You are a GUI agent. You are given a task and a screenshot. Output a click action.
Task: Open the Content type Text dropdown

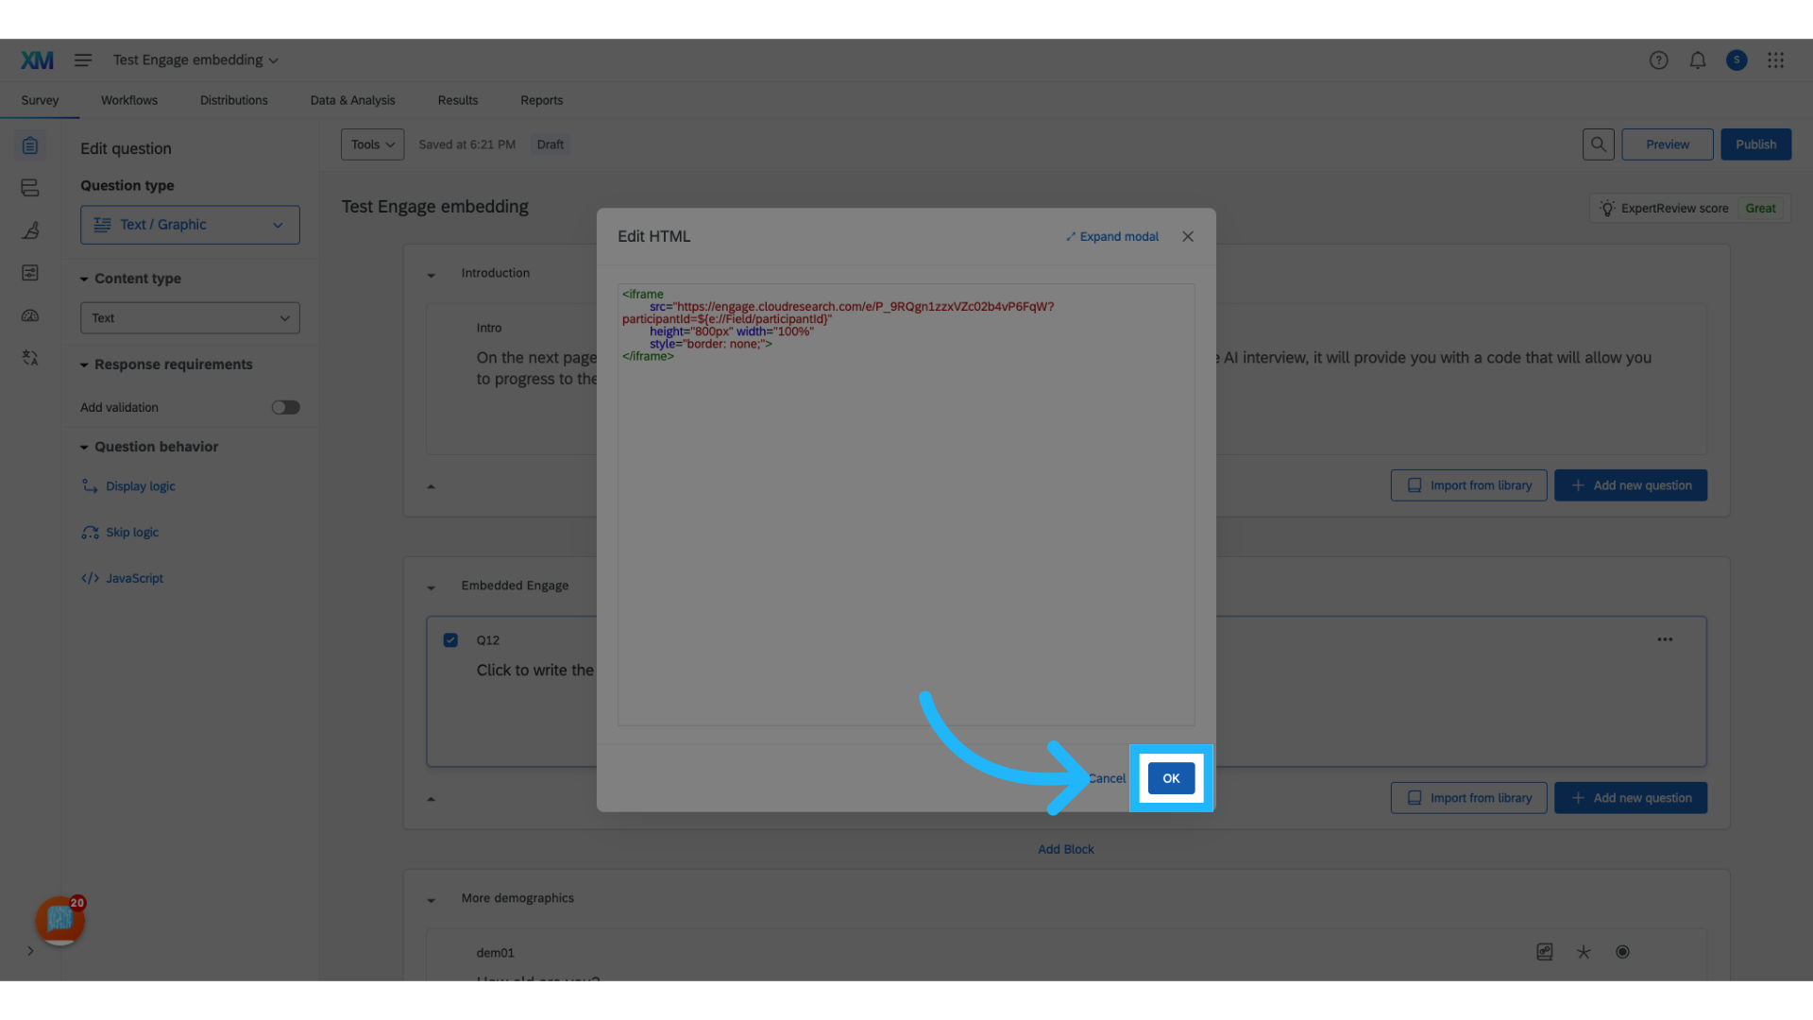[x=189, y=317]
